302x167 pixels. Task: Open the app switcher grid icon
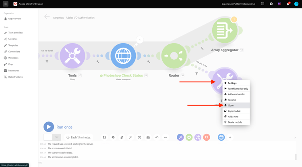tap(263, 4)
